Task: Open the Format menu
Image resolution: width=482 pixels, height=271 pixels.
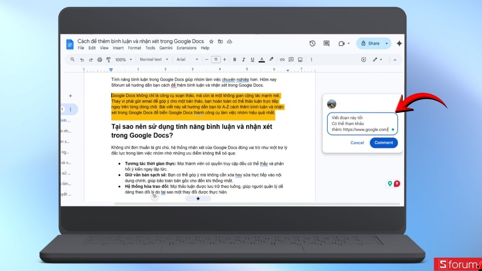Action: (135, 48)
